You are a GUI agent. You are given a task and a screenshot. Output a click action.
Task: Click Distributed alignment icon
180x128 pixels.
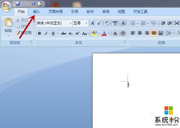[161, 33]
